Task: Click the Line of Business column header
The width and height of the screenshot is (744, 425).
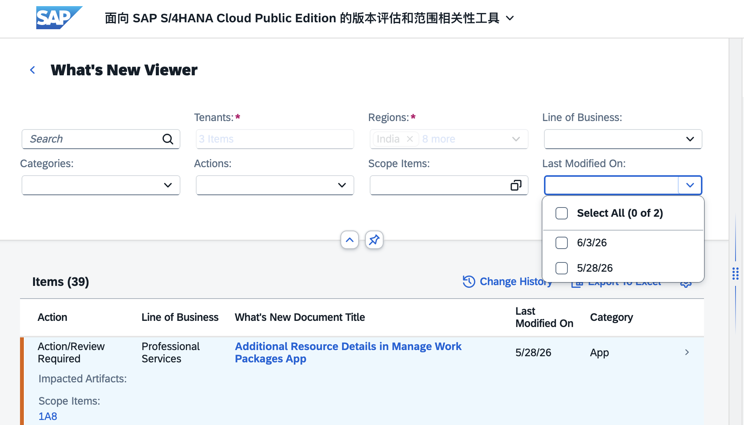Action: click(x=180, y=317)
